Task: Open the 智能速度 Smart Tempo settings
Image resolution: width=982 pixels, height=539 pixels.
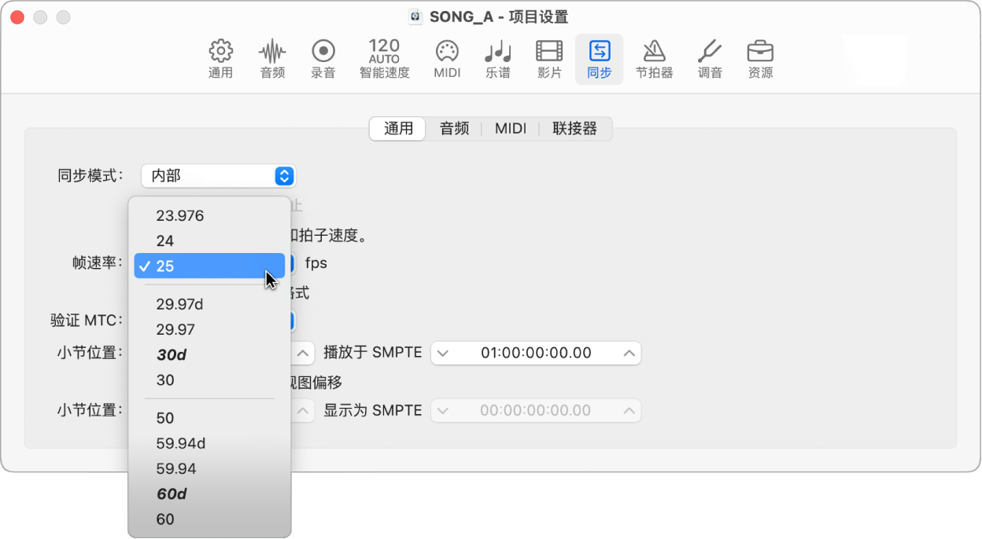Action: (x=383, y=58)
